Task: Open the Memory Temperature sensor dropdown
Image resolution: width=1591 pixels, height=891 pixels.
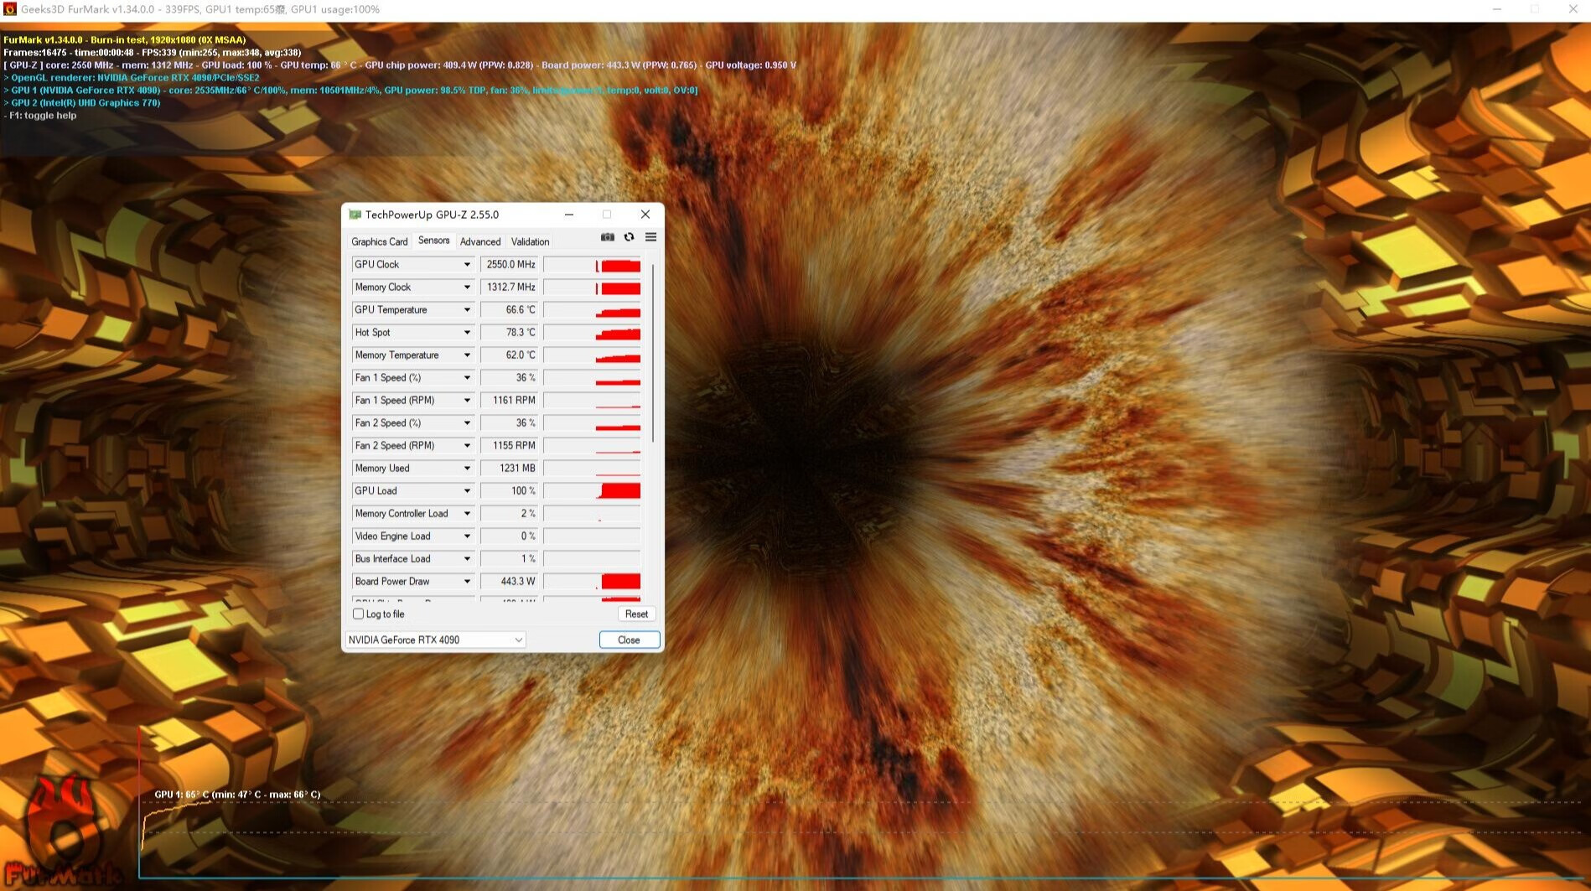Action: [x=467, y=355]
